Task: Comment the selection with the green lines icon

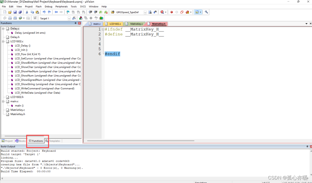Action: coord(101,12)
